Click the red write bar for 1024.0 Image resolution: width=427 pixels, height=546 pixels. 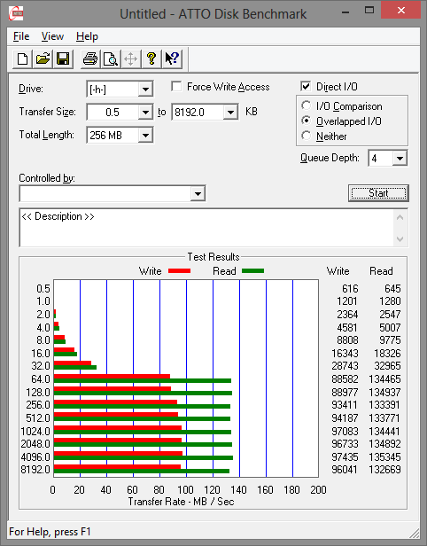[x=118, y=427]
